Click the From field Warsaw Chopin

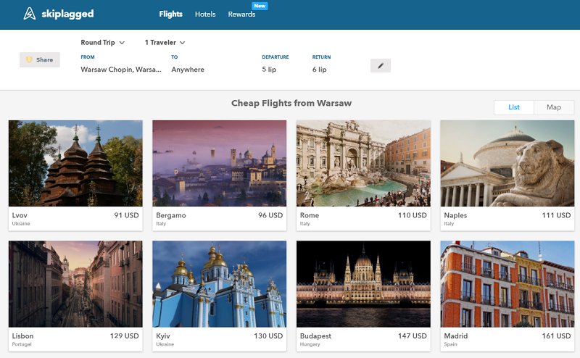point(121,70)
